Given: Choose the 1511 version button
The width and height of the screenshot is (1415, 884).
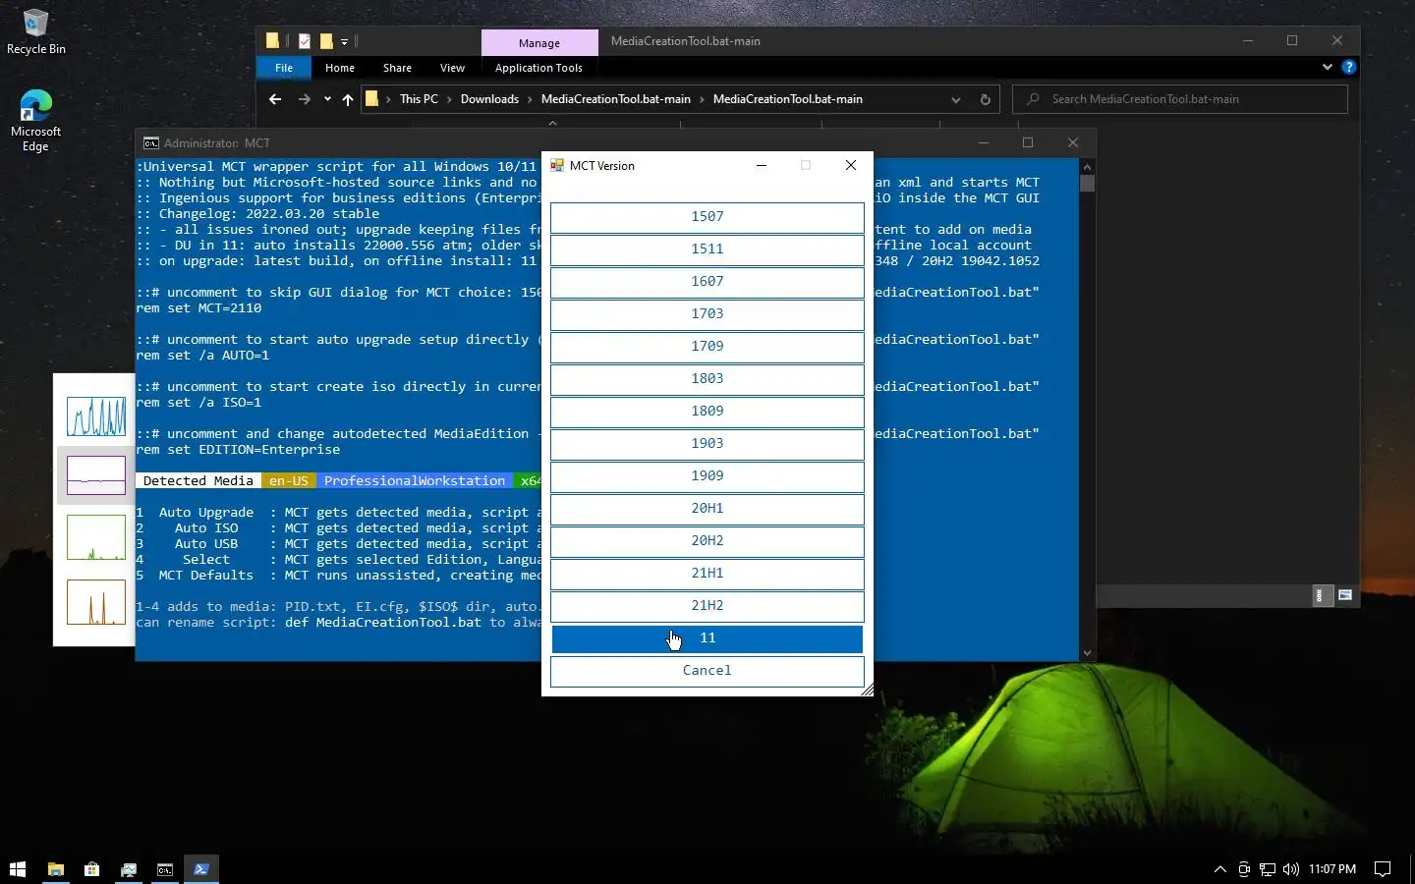Looking at the screenshot, I should point(707,249).
